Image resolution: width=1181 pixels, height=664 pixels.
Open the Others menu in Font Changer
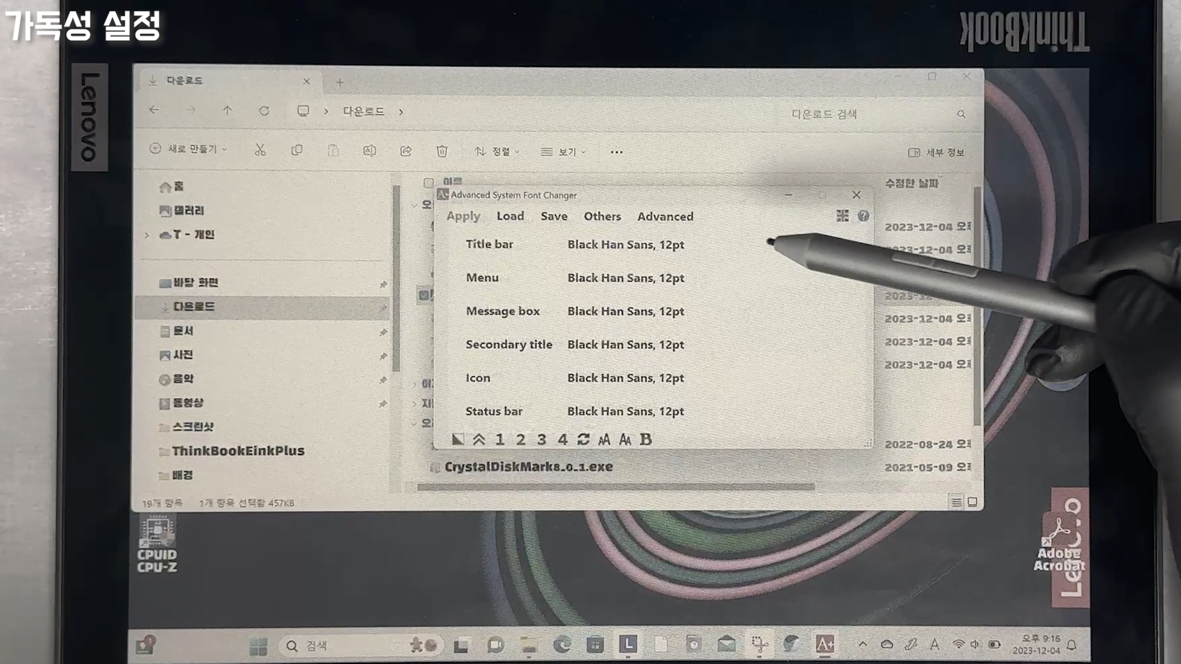pos(602,216)
